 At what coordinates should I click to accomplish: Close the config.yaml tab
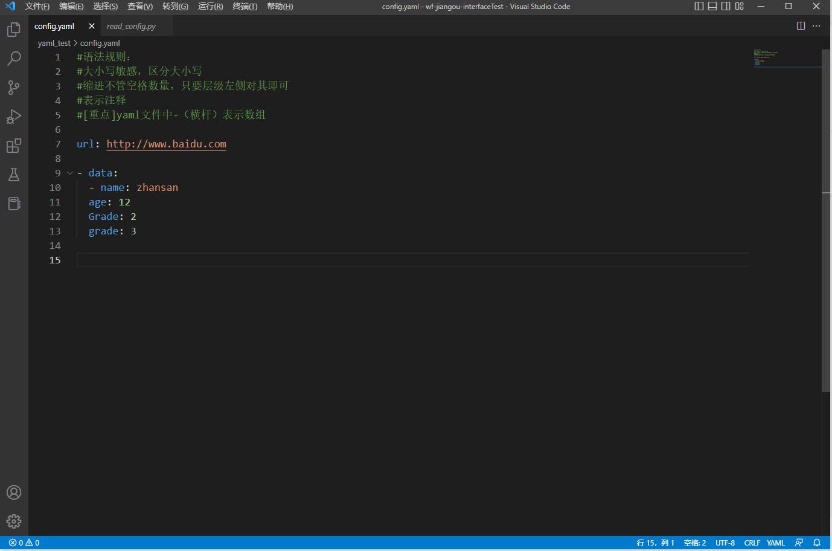(x=91, y=26)
